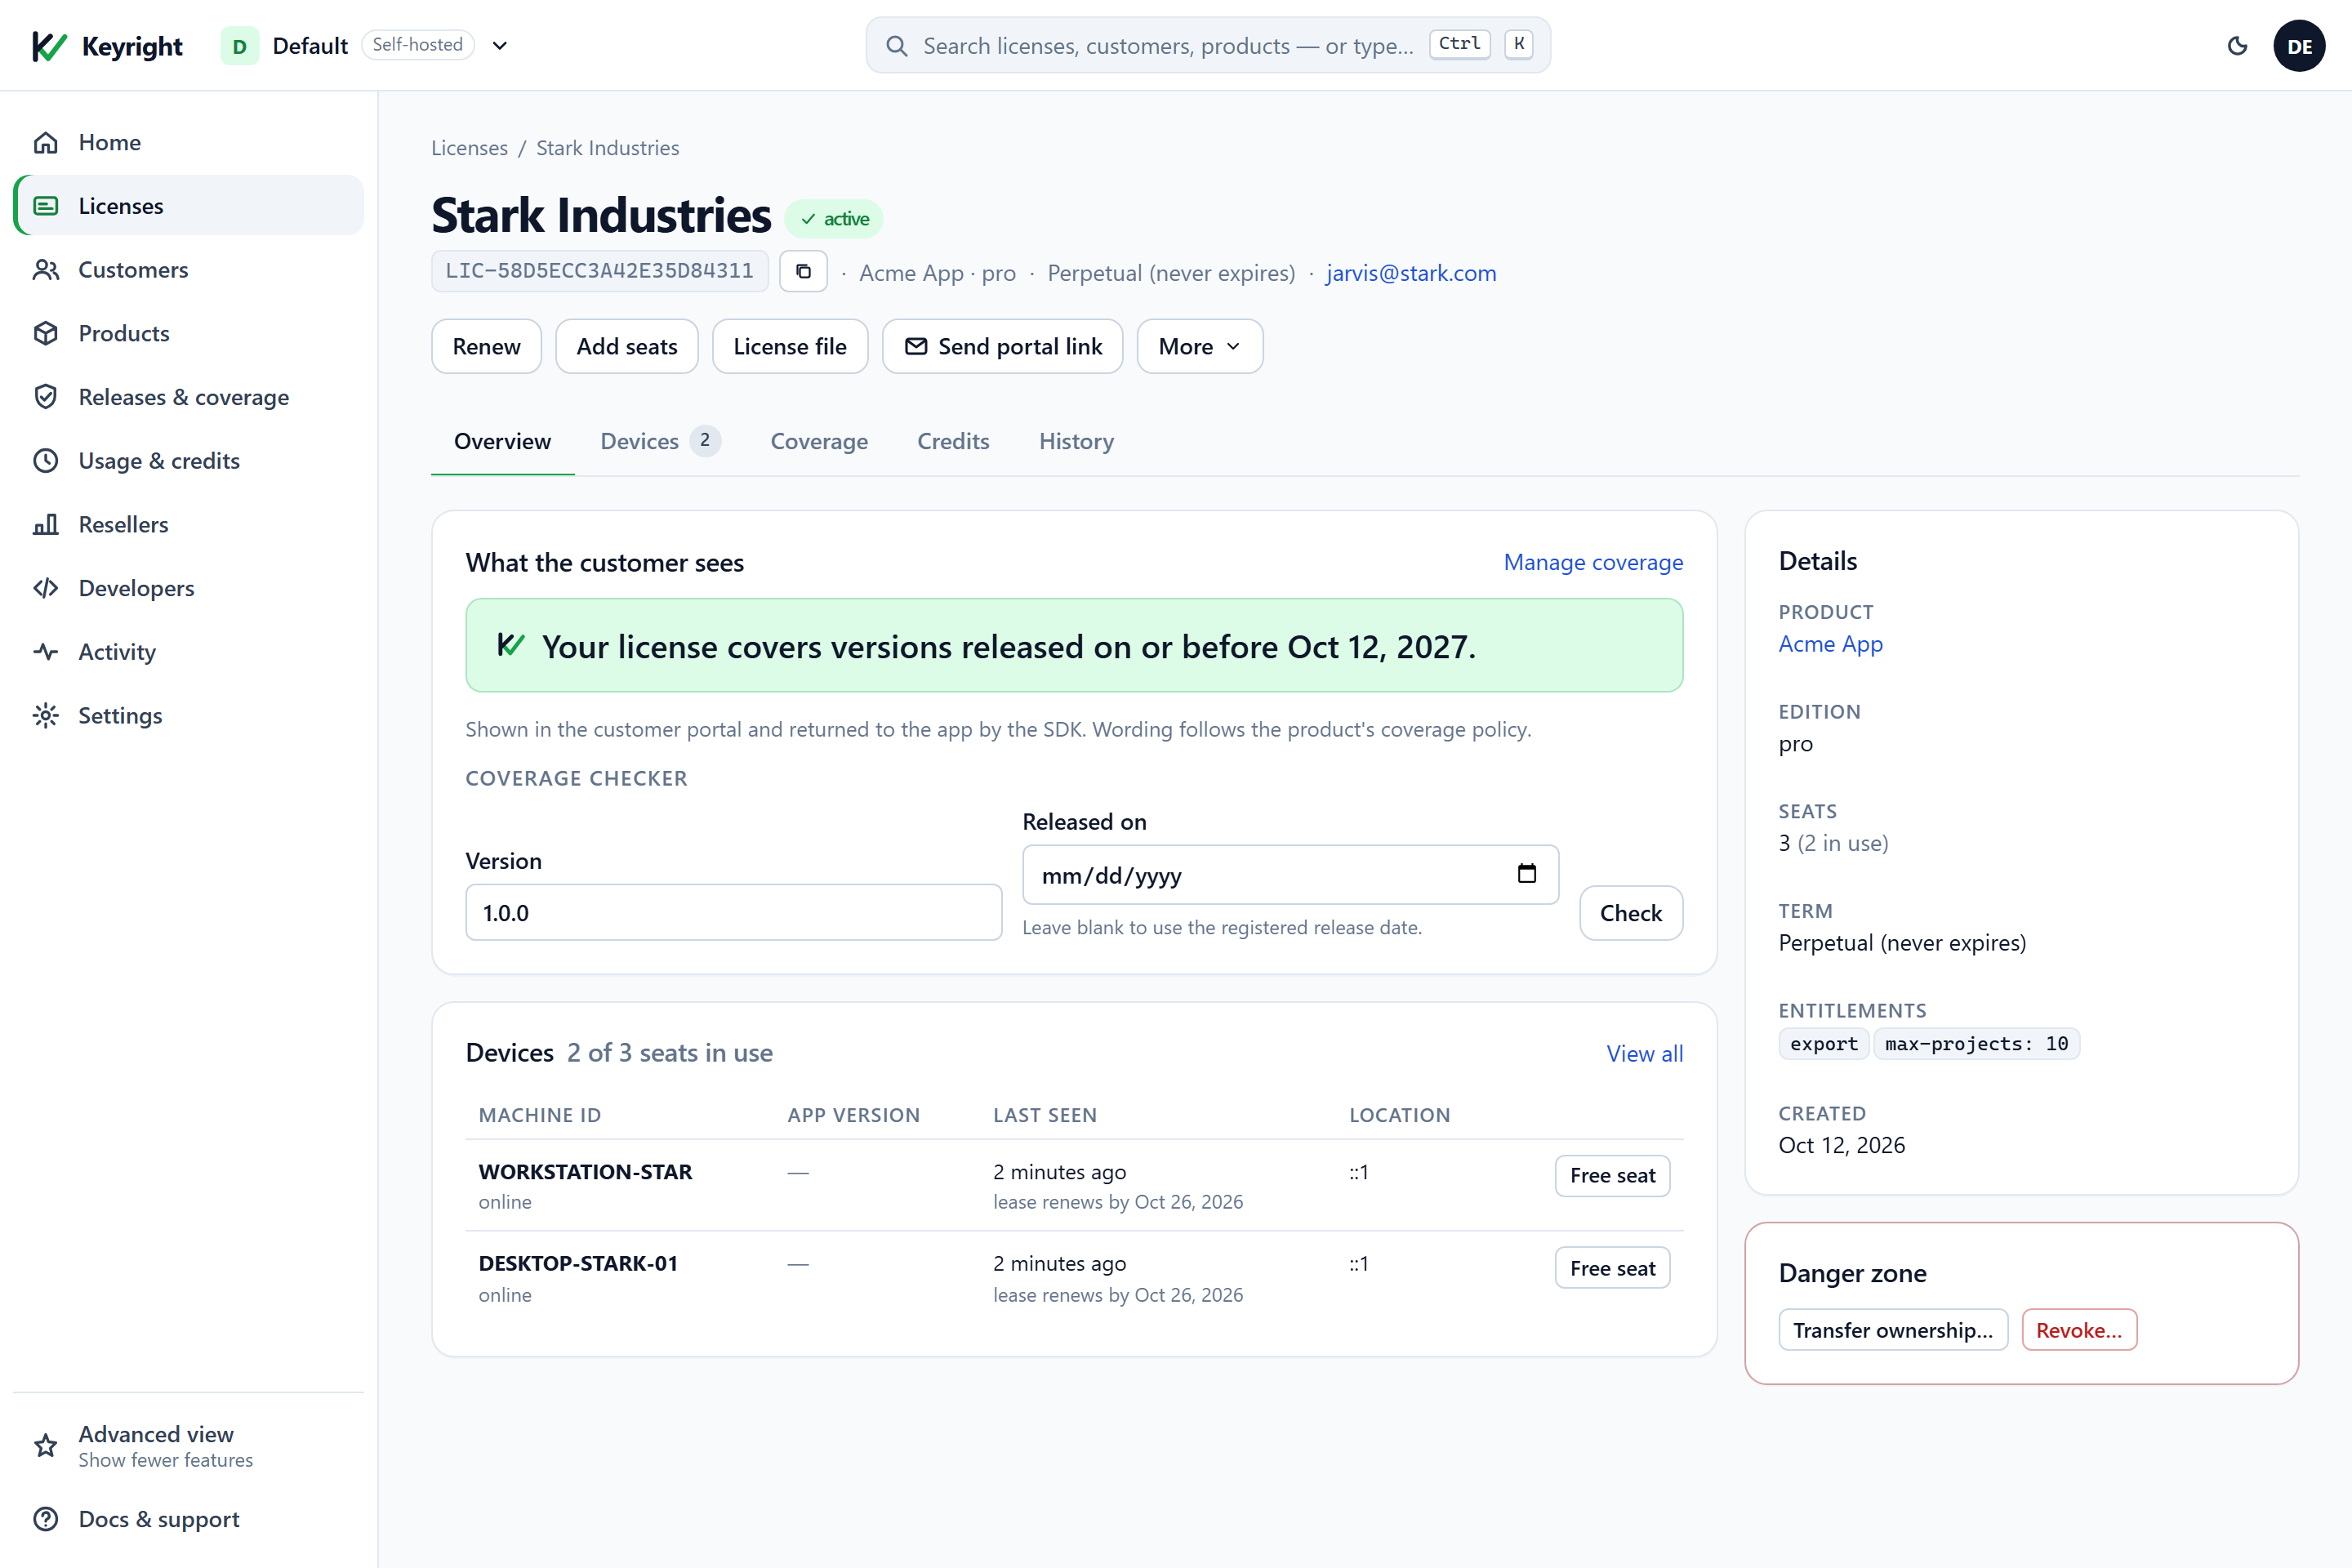Open the History tab
Viewport: 2352px width, 1568px height.
click(x=1076, y=441)
